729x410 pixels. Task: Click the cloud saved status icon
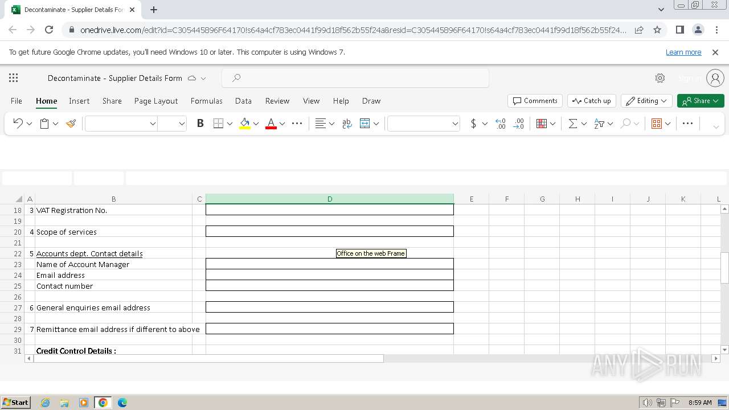point(192,78)
